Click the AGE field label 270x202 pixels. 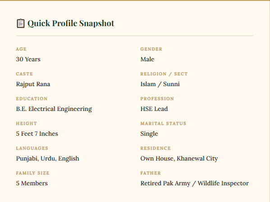click(x=21, y=49)
